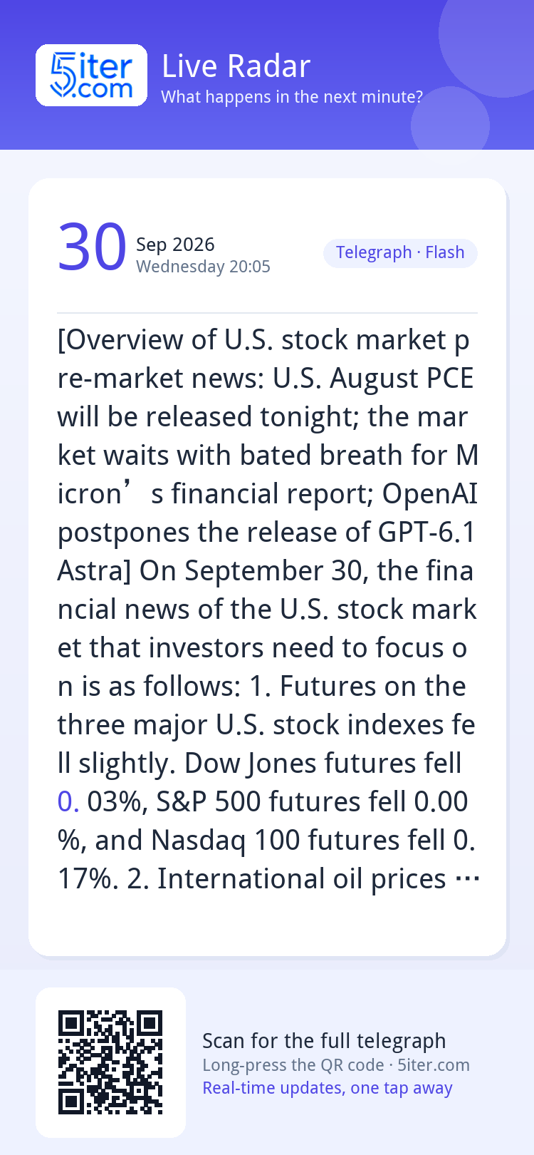Click the ellipsis at the text end
Image resolution: width=534 pixels, height=1155 pixels.
point(466,879)
